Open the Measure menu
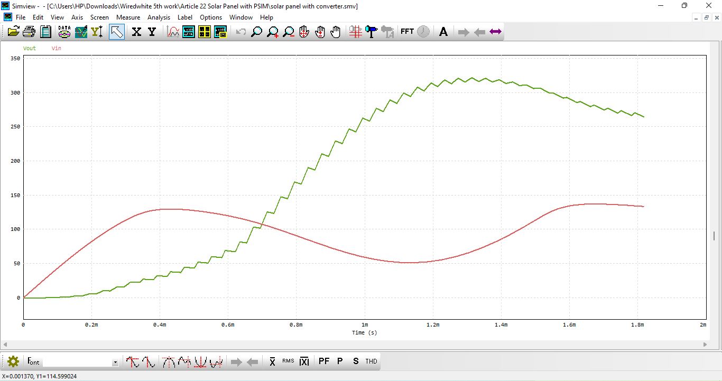The width and height of the screenshot is (722, 381). (x=128, y=17)
